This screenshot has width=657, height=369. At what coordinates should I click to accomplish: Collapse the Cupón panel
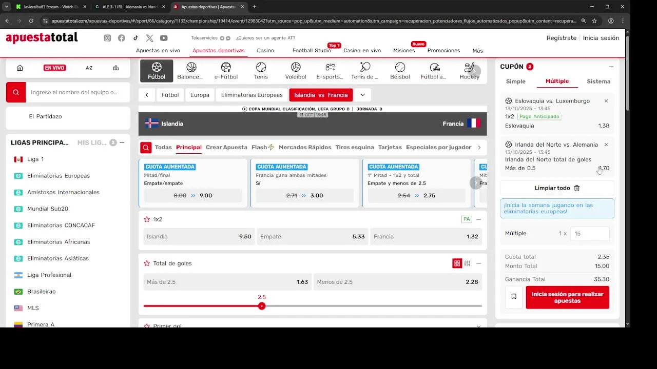pos(611,67)
